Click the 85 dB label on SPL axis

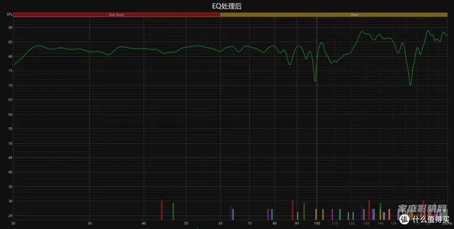[11, 42]
